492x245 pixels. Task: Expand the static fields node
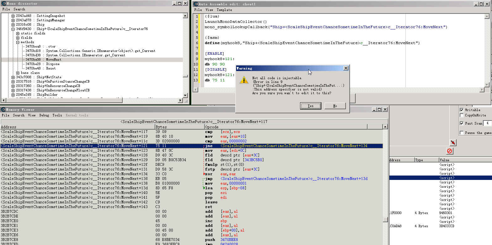point(18,33)
